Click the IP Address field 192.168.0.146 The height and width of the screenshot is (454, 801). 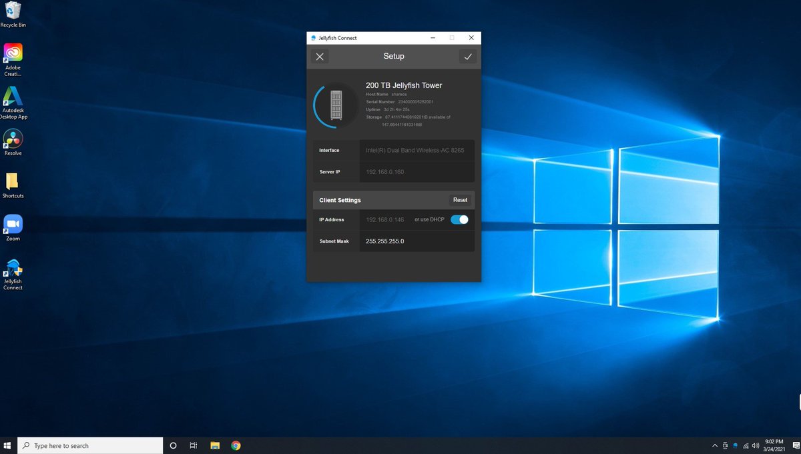point(385,219)
